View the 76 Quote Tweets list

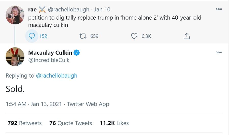pos(71,123)
